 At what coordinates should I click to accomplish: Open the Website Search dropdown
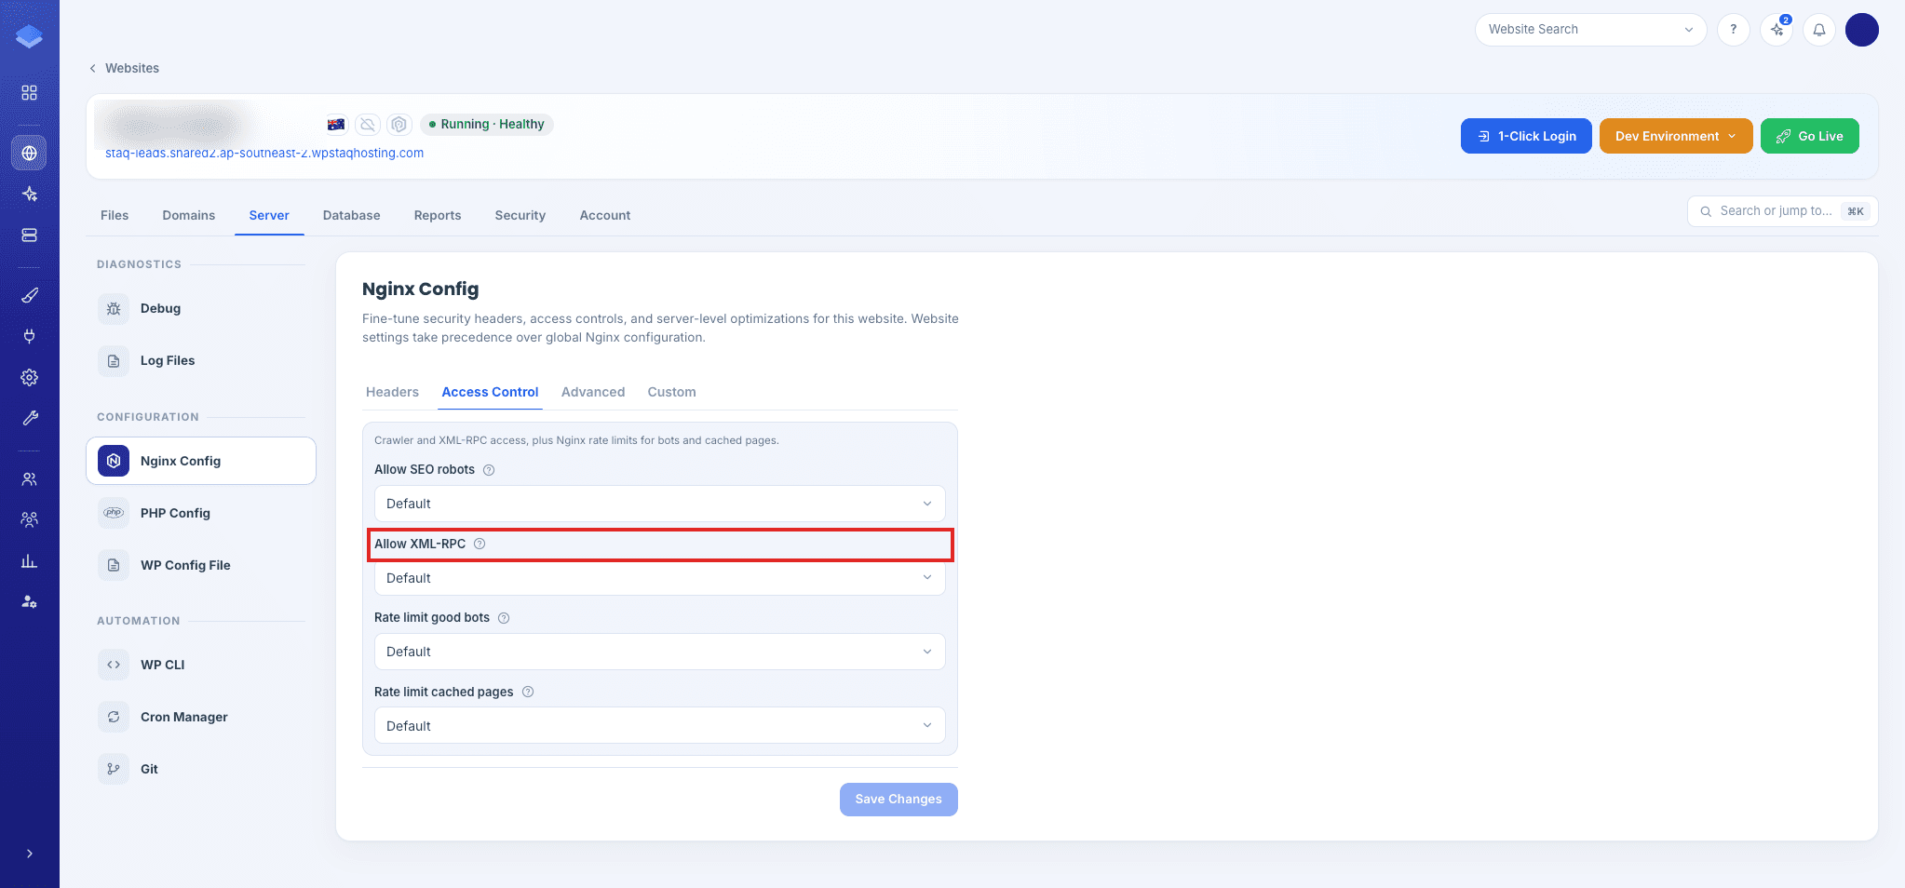1590,30
